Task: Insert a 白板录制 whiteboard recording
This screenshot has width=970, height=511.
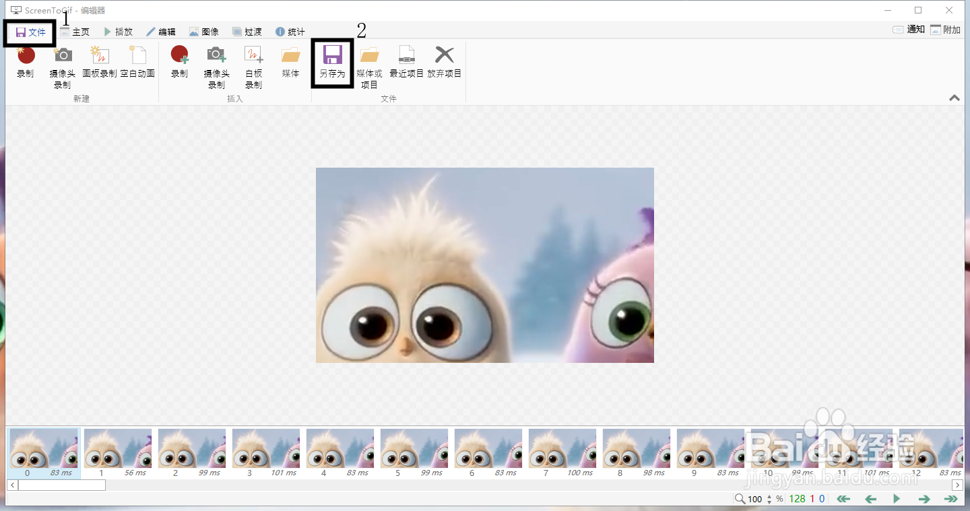Action: click(253, 67)
